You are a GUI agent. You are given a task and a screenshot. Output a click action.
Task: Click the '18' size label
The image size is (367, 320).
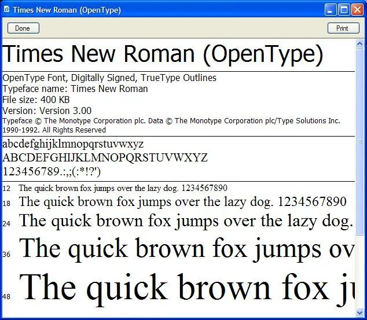(x=6, y=204)
